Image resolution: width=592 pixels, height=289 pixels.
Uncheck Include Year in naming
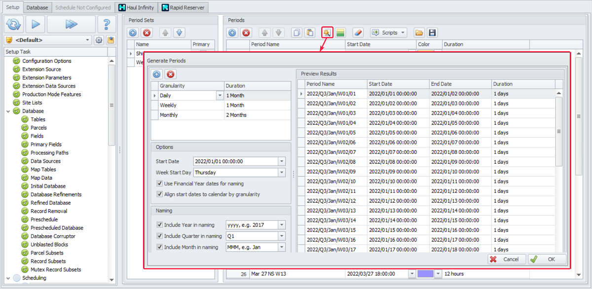(x=160, y=225)
